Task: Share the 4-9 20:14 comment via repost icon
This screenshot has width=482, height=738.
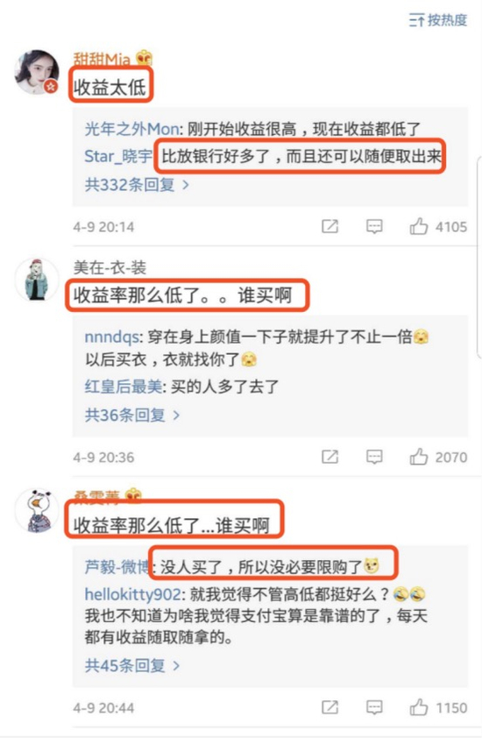Action: click(x=330, y=226)
